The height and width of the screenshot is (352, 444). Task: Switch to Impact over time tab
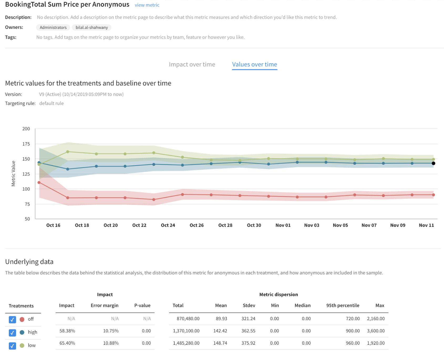pos(192,65)
